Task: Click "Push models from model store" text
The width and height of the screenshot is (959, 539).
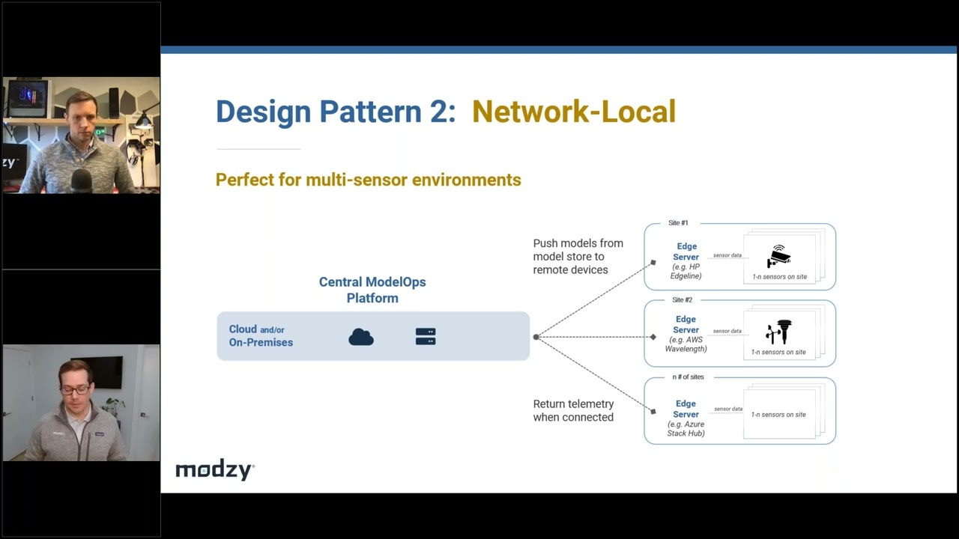Action: pos(578,256)
